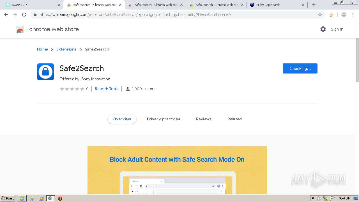Select the Overview tab
The width and height of the screenshot is (359, 202).
122,119
